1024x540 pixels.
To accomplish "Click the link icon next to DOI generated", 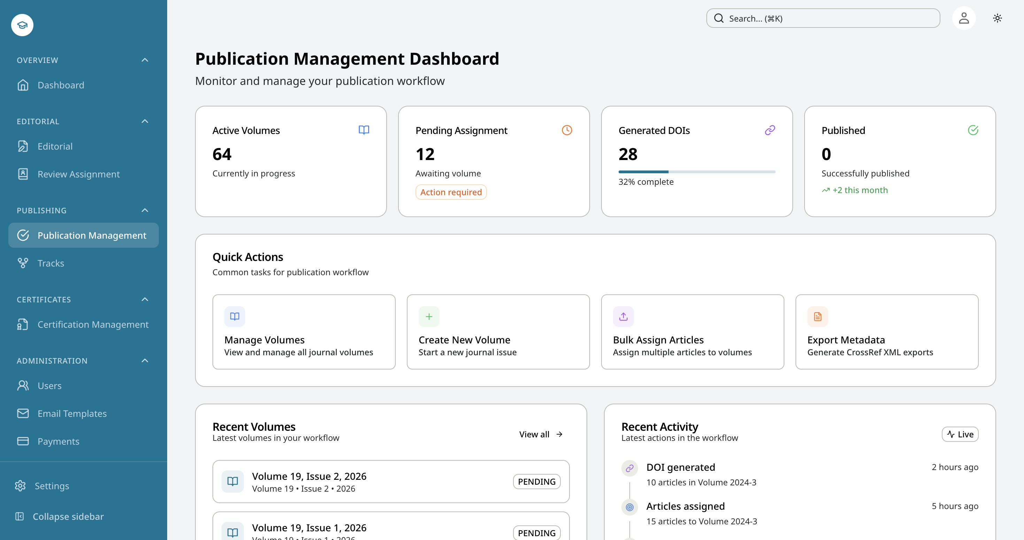I will (630, 469).
